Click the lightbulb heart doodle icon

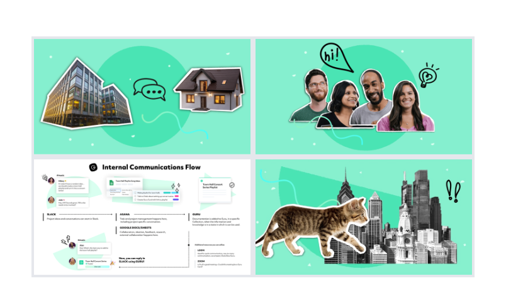428,75
